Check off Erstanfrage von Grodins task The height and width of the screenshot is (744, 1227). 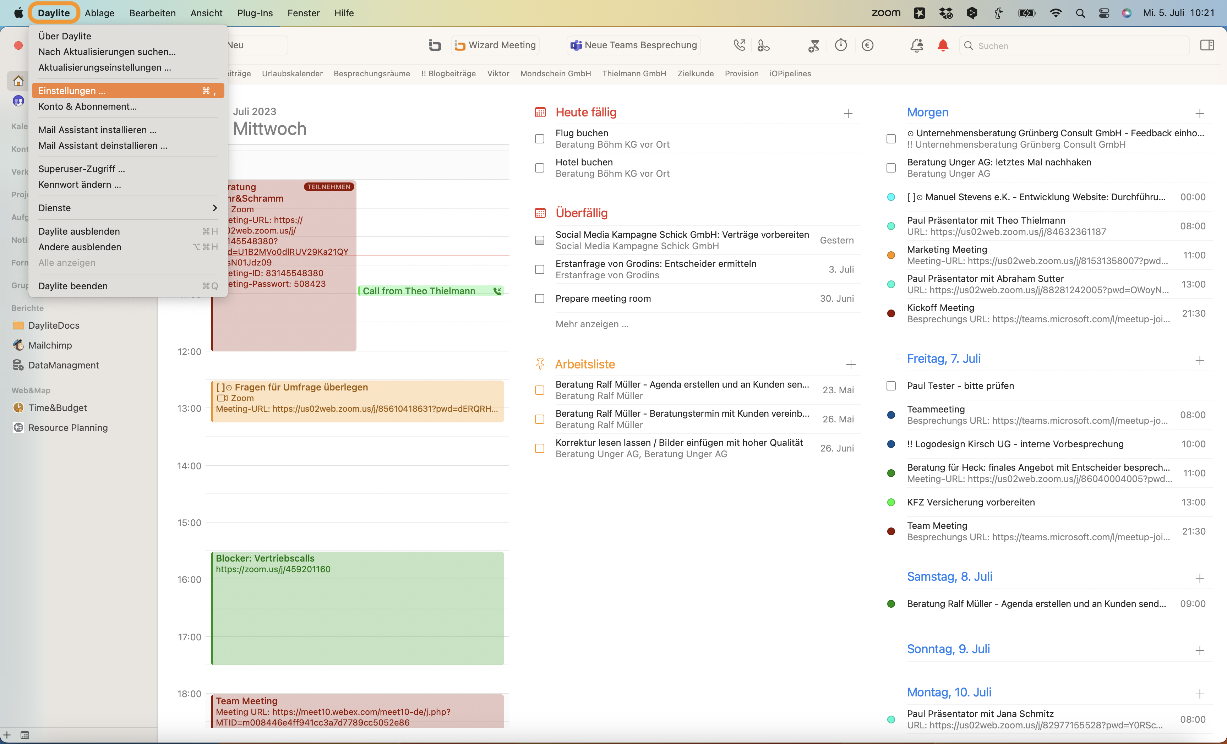[x=539, y=269]
